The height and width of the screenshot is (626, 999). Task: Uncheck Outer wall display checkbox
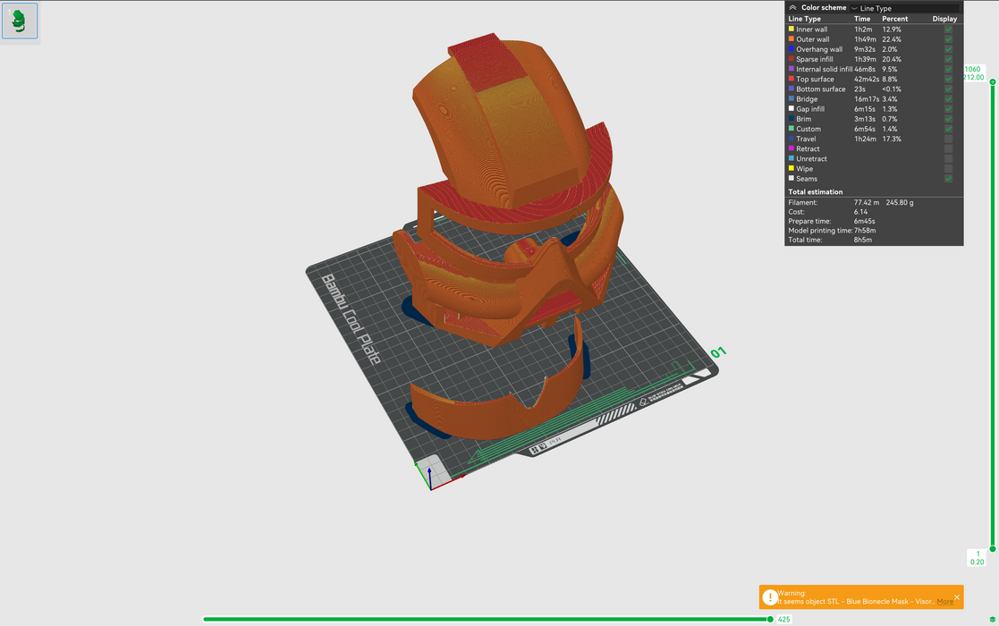point(948,39)
